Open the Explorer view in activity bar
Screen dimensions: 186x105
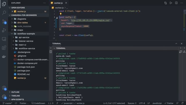point(4,4)
